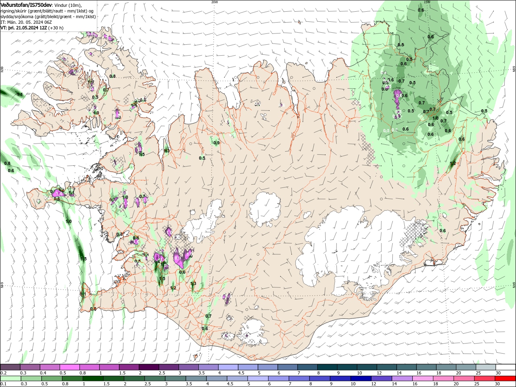Select the upper-row swatch starting at 14

[x=406, y=367]
